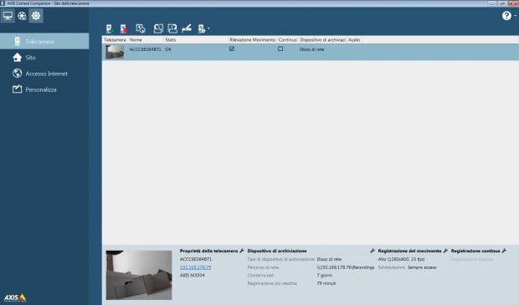Click the Alto (1280x800, 15 fps) value
This screenshot has width=519, height=305.
point(401,259)
